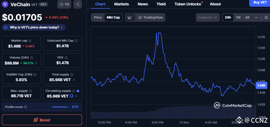Screen dimensions: 270x127
Task: Expand Volume (24h) details chevron
Action: (x=36, y=63)
